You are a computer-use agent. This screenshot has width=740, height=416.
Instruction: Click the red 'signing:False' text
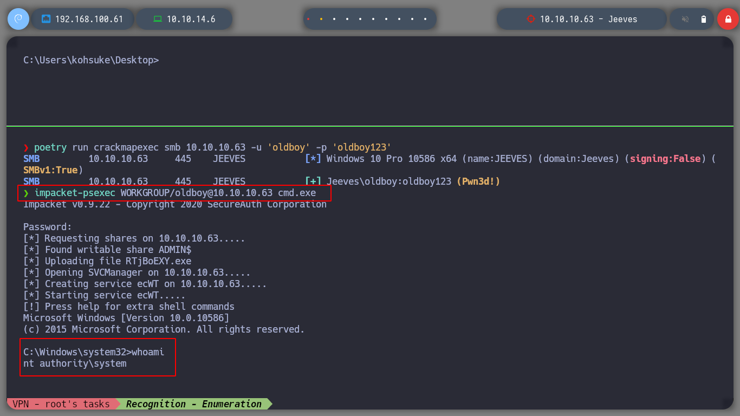coord(666,159)
